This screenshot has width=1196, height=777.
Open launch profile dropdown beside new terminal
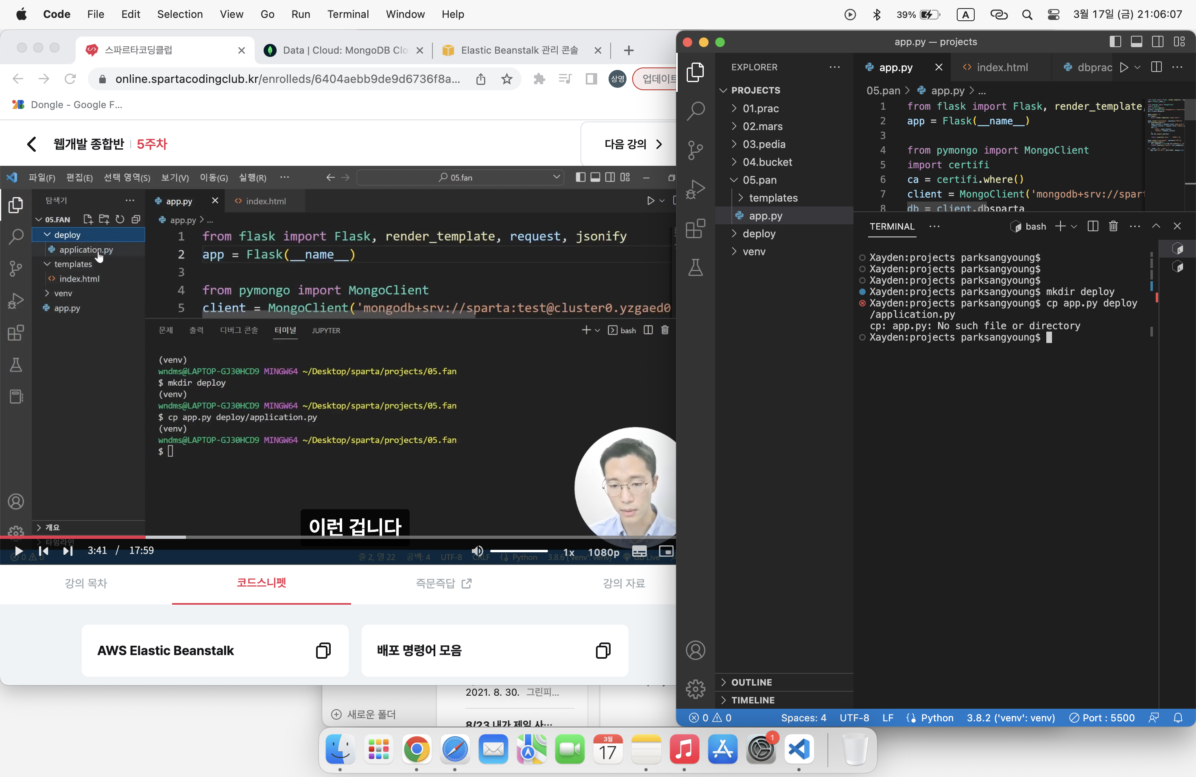click(1074, 226)
